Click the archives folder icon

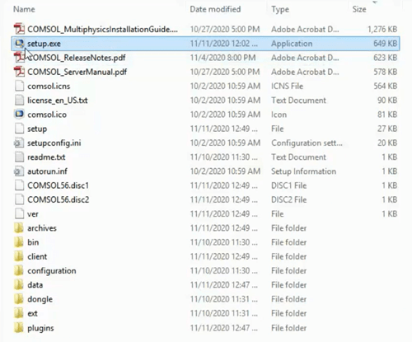pos(19,228)
